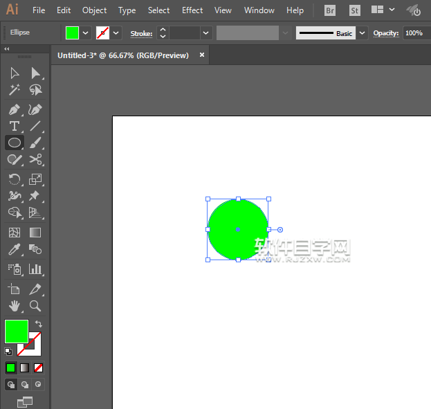
Task: Open Adobe Bridge with Br icon
Action: (x=330, y=10)
